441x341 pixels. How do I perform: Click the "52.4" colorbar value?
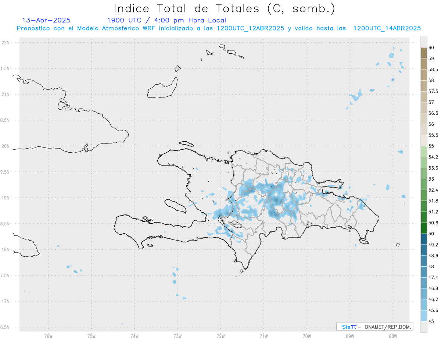click(433, 190)
